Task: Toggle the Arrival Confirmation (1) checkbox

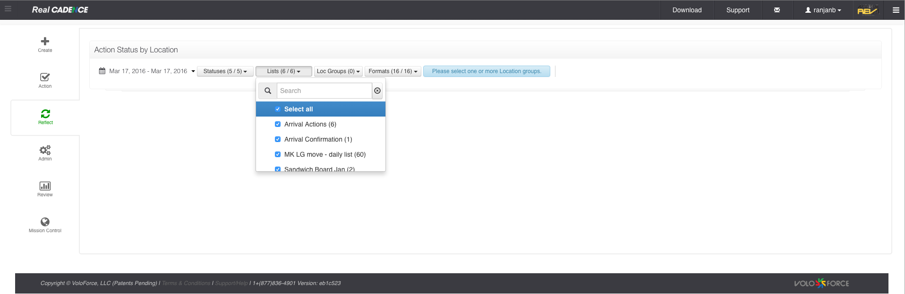Action: 278,139
